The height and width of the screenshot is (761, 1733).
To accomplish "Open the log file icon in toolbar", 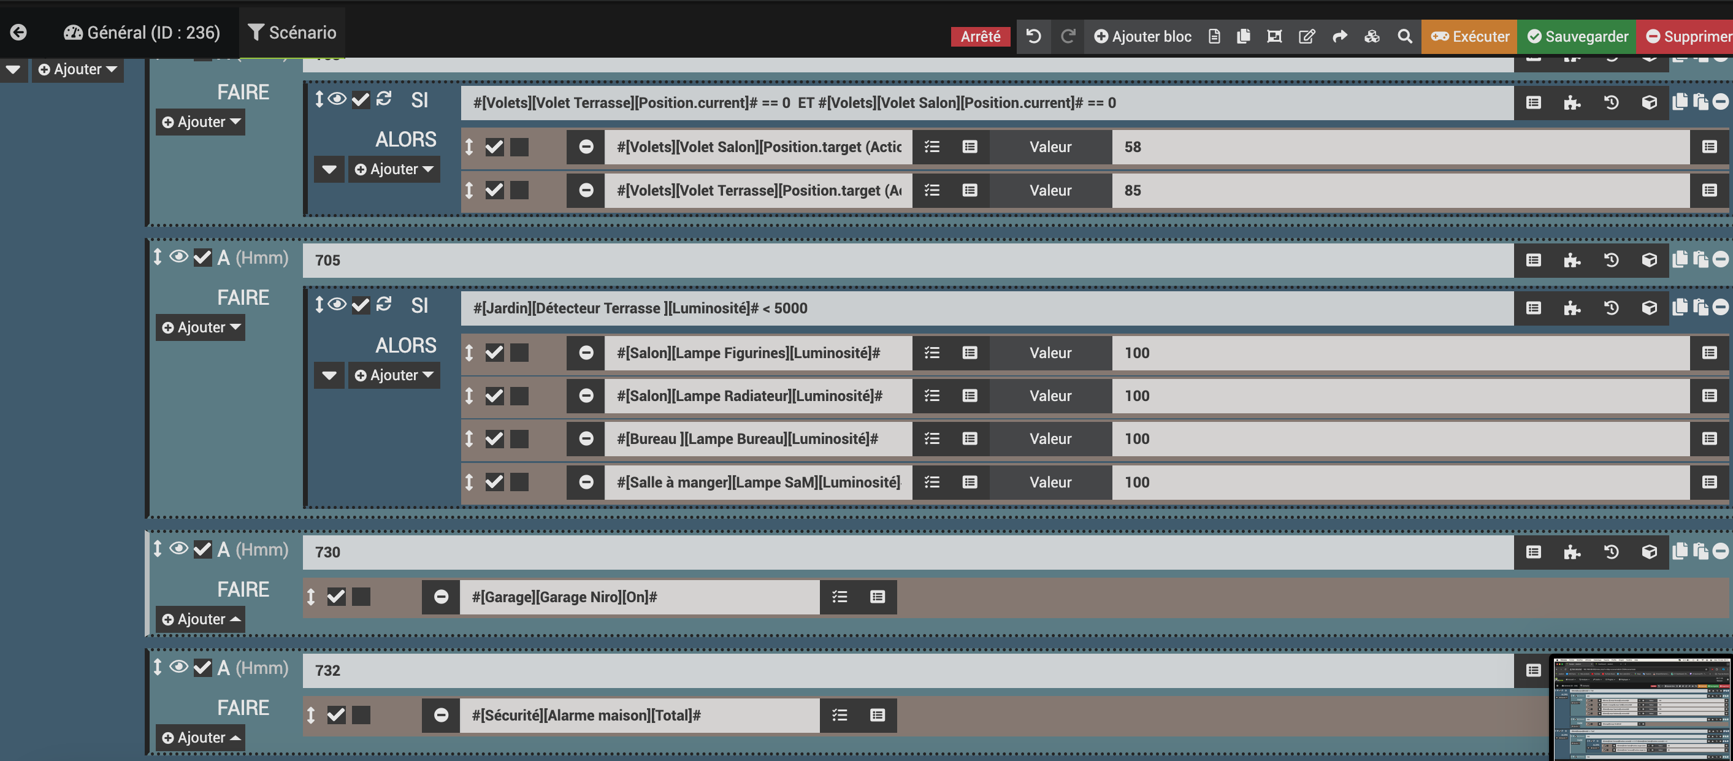I will (1214, 36).
